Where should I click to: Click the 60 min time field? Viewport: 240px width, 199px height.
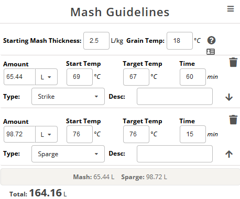coord(193,77)
